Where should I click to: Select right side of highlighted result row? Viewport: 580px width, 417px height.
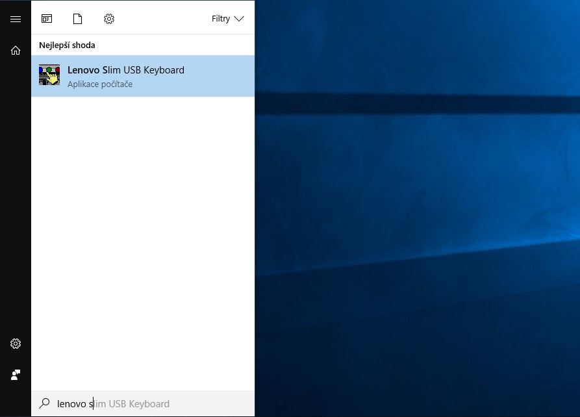(227, 76)
